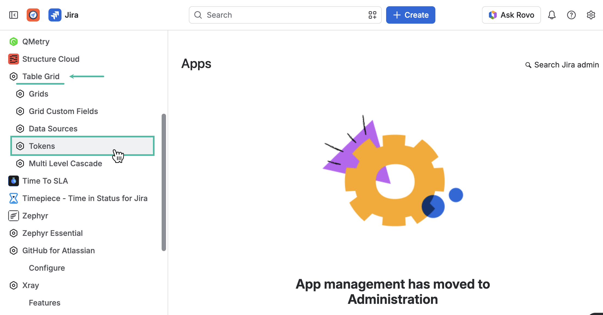
Task: Focus the top Search field
Action: click(285, 15)
